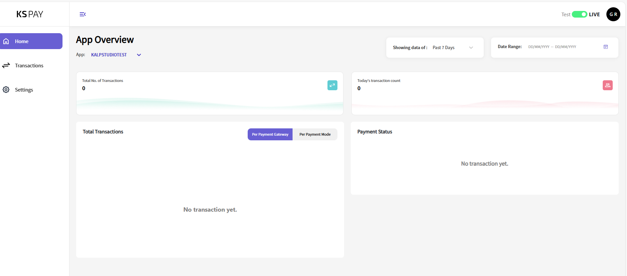The height and width of the screenshot is (276, 627).
Task: Open the calendar icon in Date Range
Action: 605,47
